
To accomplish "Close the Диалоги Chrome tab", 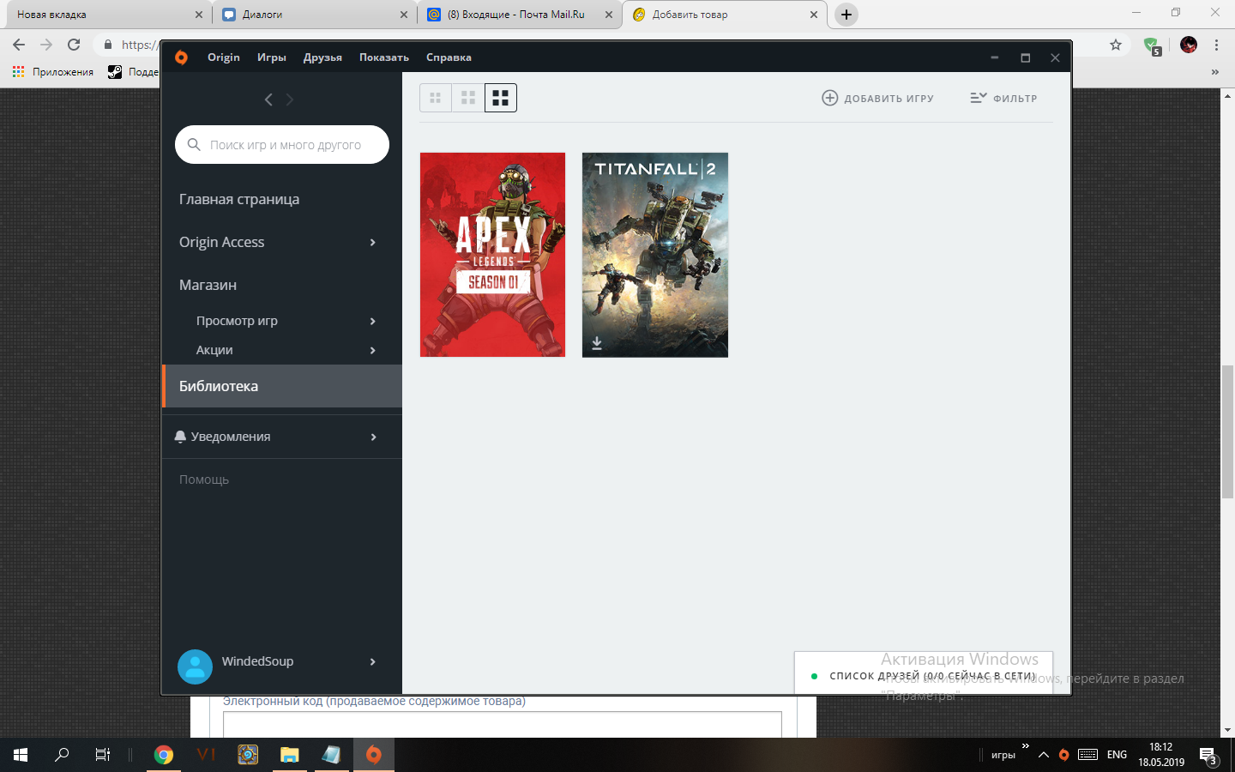I will (x=404, y=15).
